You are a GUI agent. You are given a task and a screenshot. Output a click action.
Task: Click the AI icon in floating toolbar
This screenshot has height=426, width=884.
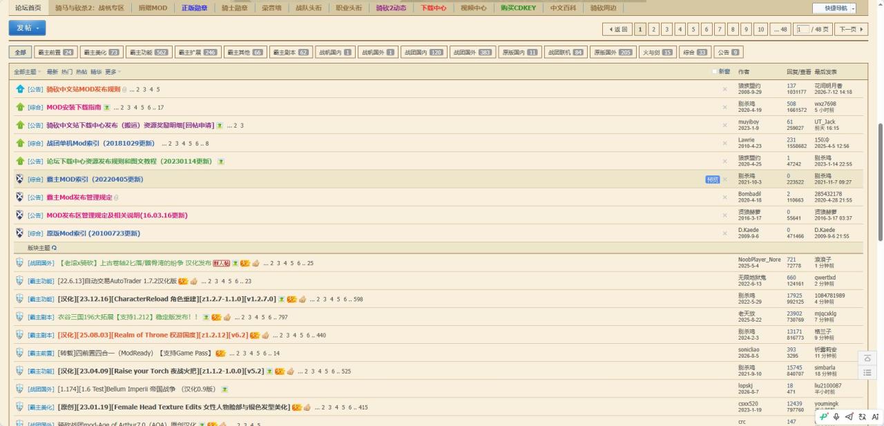tap(875, 416)
